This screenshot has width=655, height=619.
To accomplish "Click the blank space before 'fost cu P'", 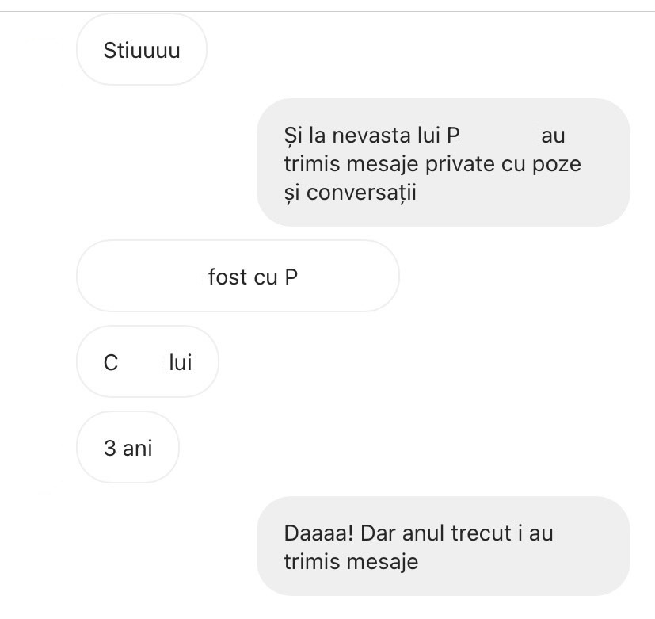I will (x=154, y=277).
